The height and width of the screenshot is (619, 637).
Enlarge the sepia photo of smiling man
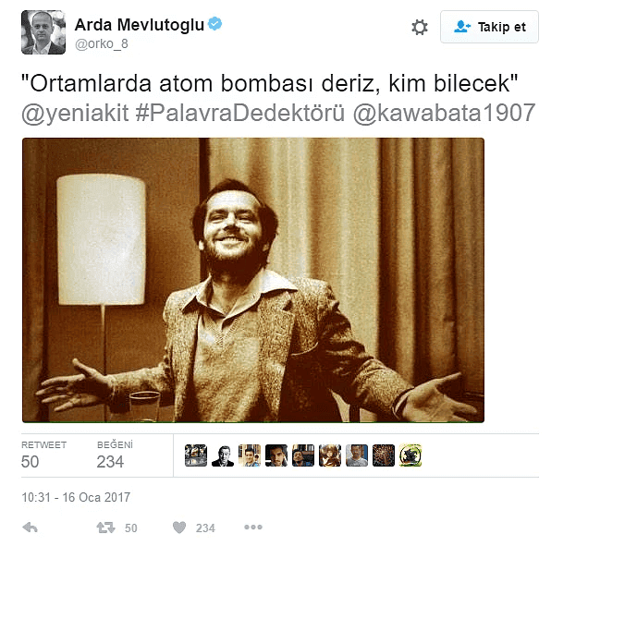click(x=253, y=280)
